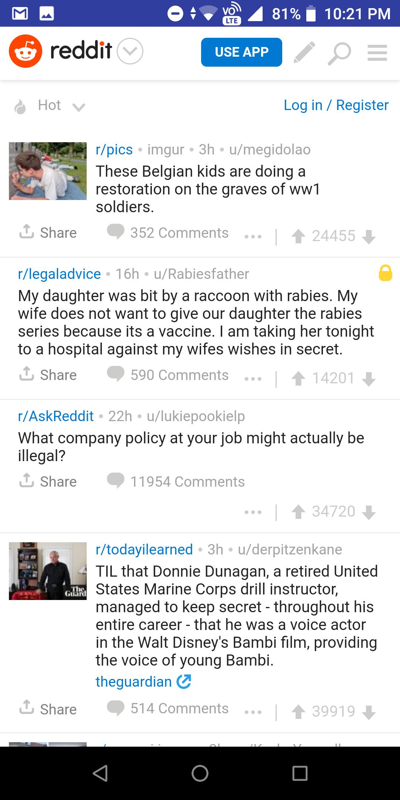This screenshot has height=800, width=400.
Task: Open the hamburger menu icon
Action: (x=377, y=53)
